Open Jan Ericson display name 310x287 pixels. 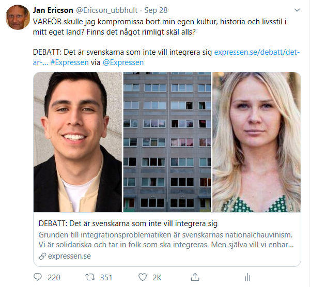(53, 10)
